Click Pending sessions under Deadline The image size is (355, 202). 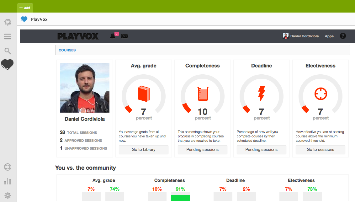(x=262, y=150)
